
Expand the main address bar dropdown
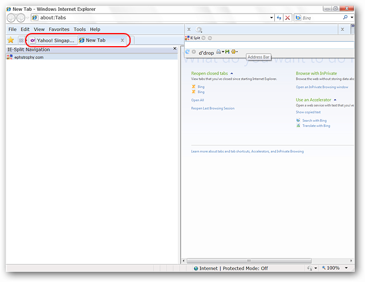[x=271, y=18]
